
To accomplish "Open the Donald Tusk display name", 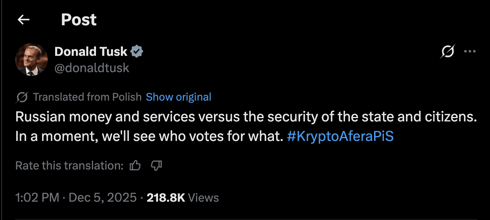I will pos(91,52).
